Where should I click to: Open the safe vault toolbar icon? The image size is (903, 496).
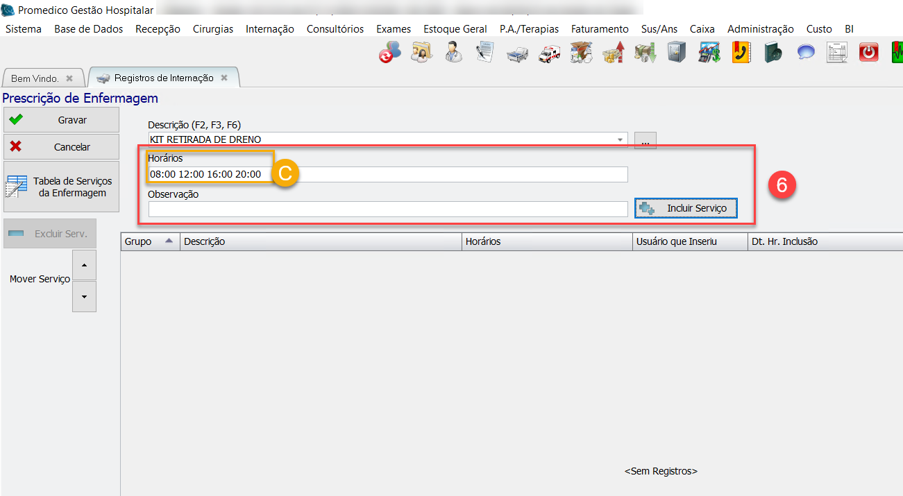[x=677, y=53]
